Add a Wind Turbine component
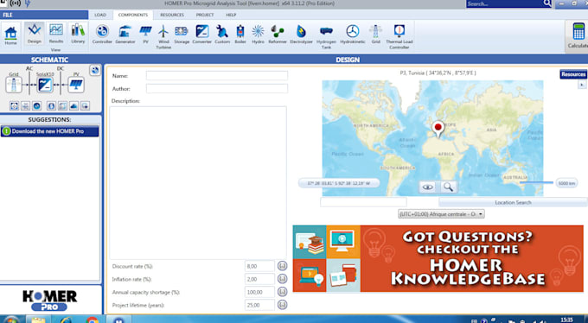Viewport: 588px width, 323px height. tap(163, 37)
